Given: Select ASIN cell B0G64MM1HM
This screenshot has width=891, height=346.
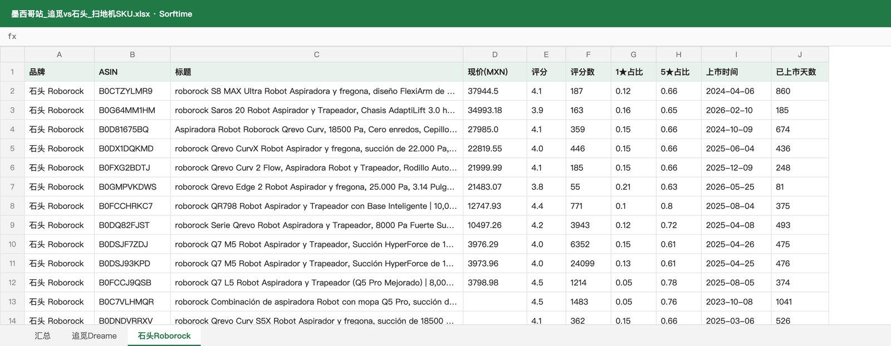Looking at the screenshot, I should click(x=132, y=110).
